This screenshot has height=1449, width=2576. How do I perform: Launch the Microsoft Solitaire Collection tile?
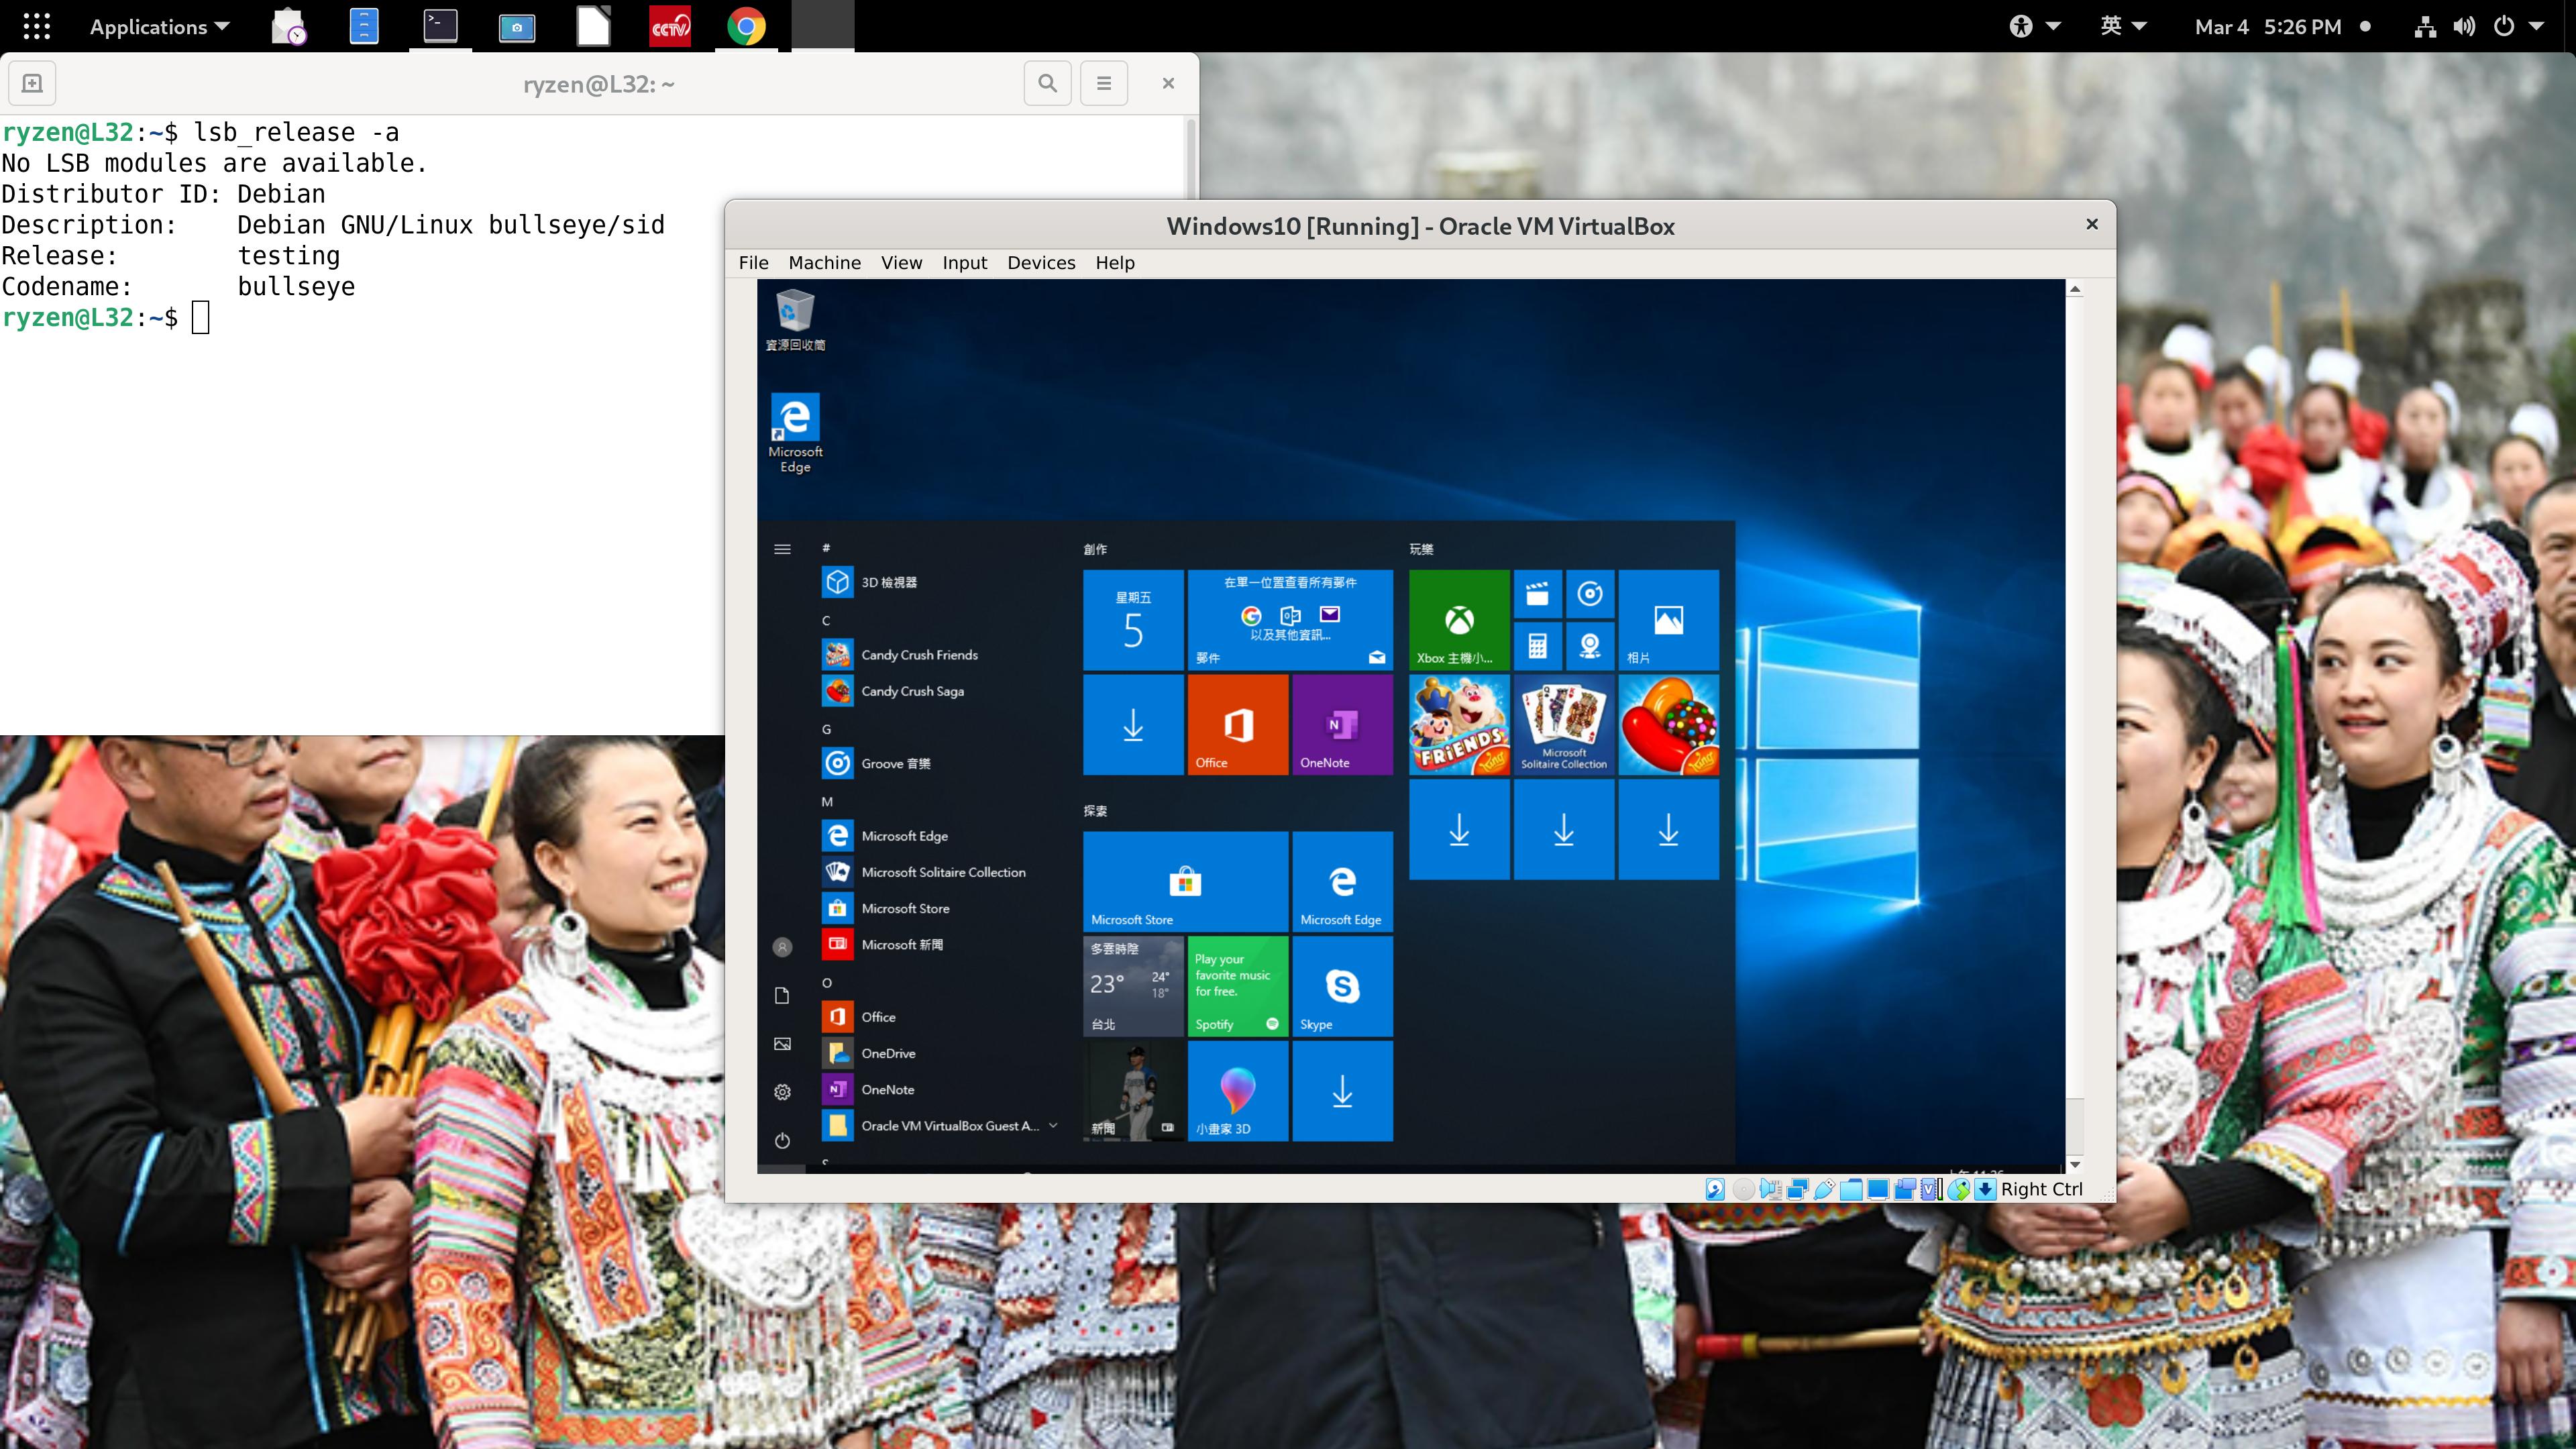click(x=1564, y=725)
